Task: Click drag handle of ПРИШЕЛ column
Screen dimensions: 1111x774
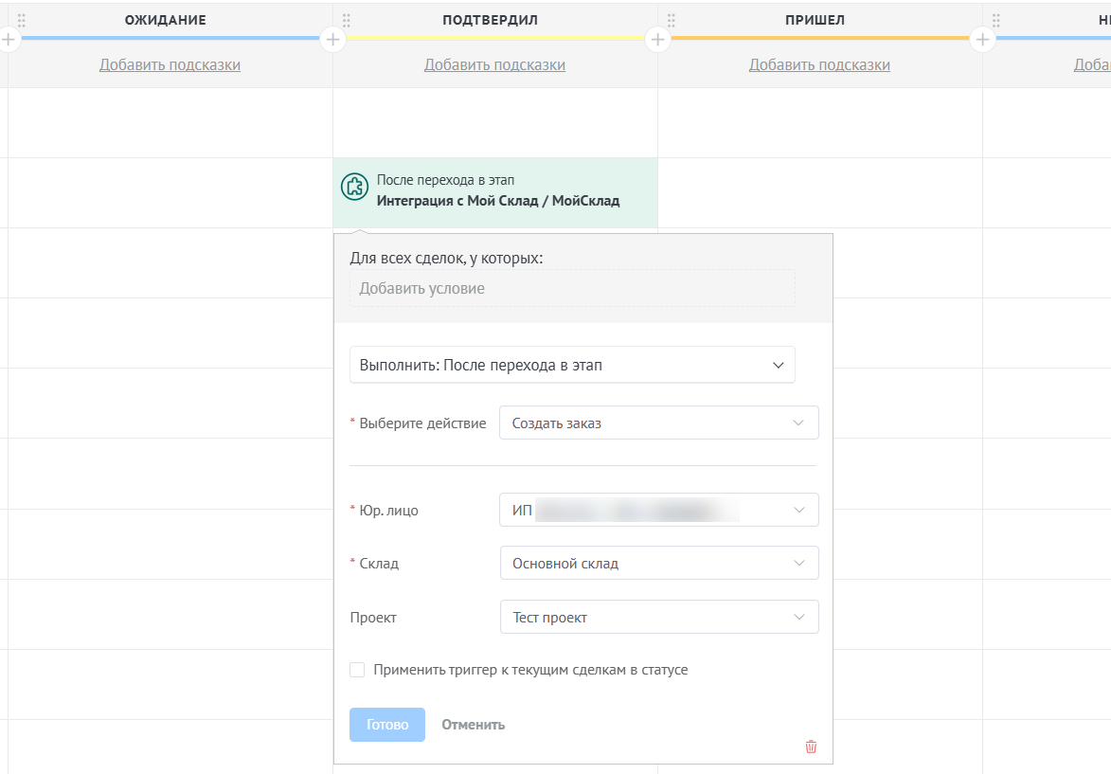Action: coord(671,20)
